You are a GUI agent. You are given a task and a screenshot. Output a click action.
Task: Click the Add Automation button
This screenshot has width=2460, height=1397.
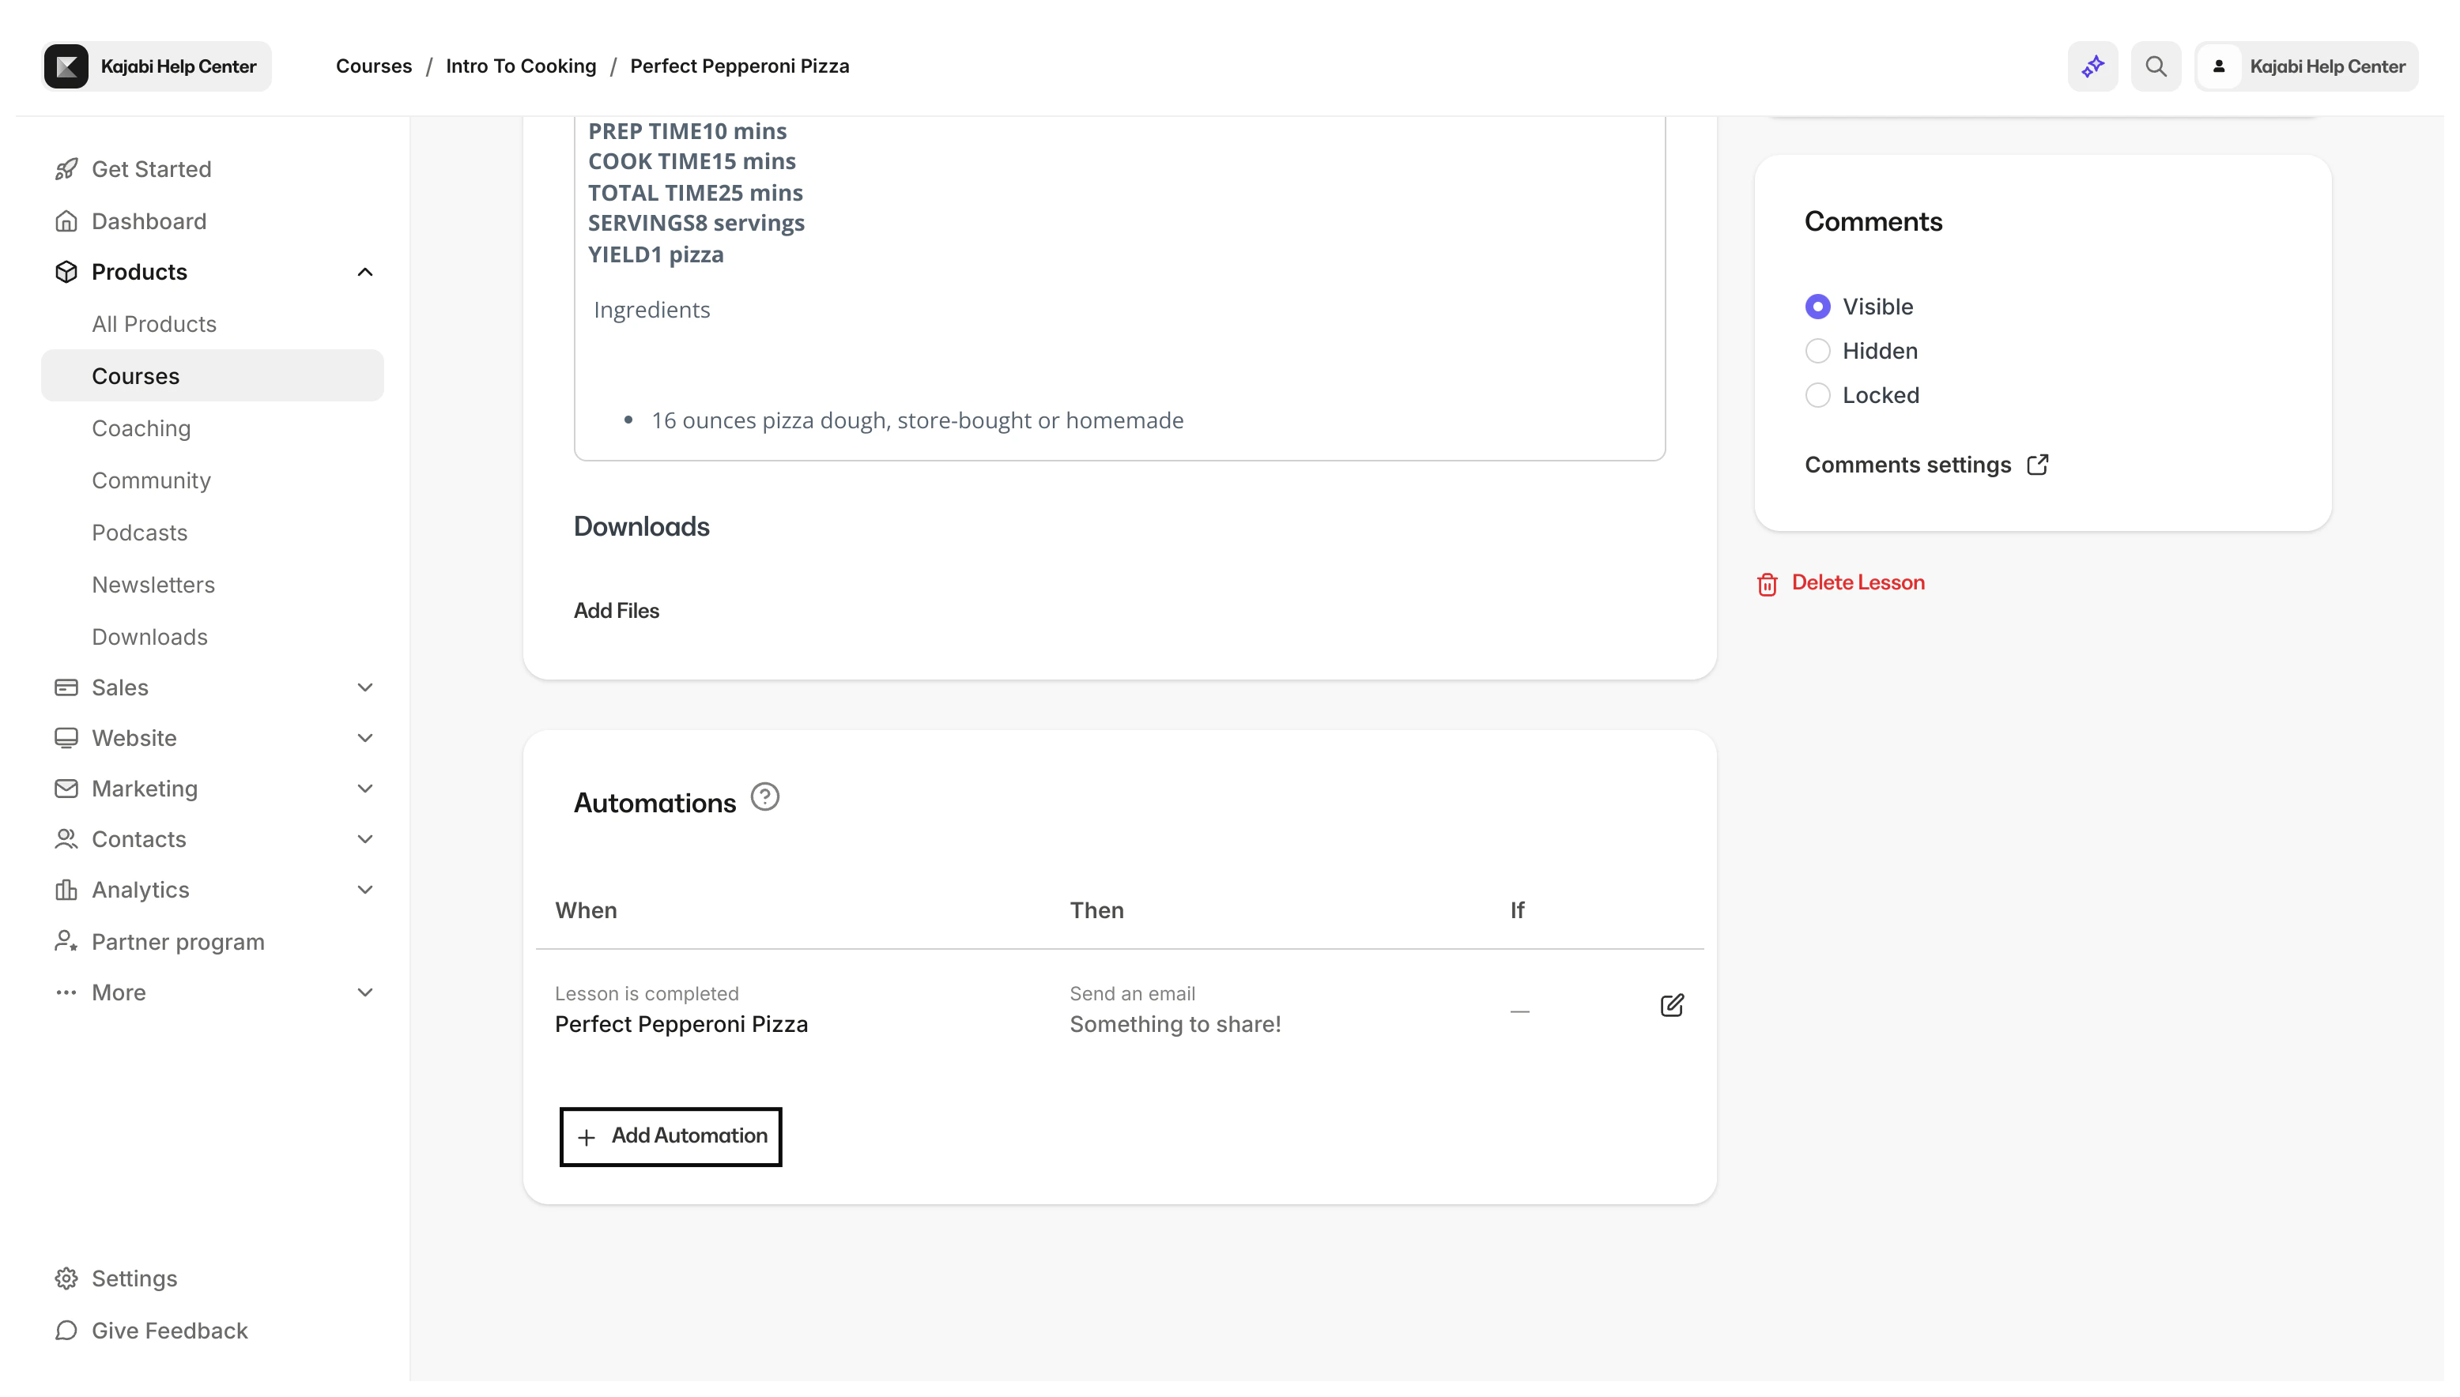[670, 1136]
